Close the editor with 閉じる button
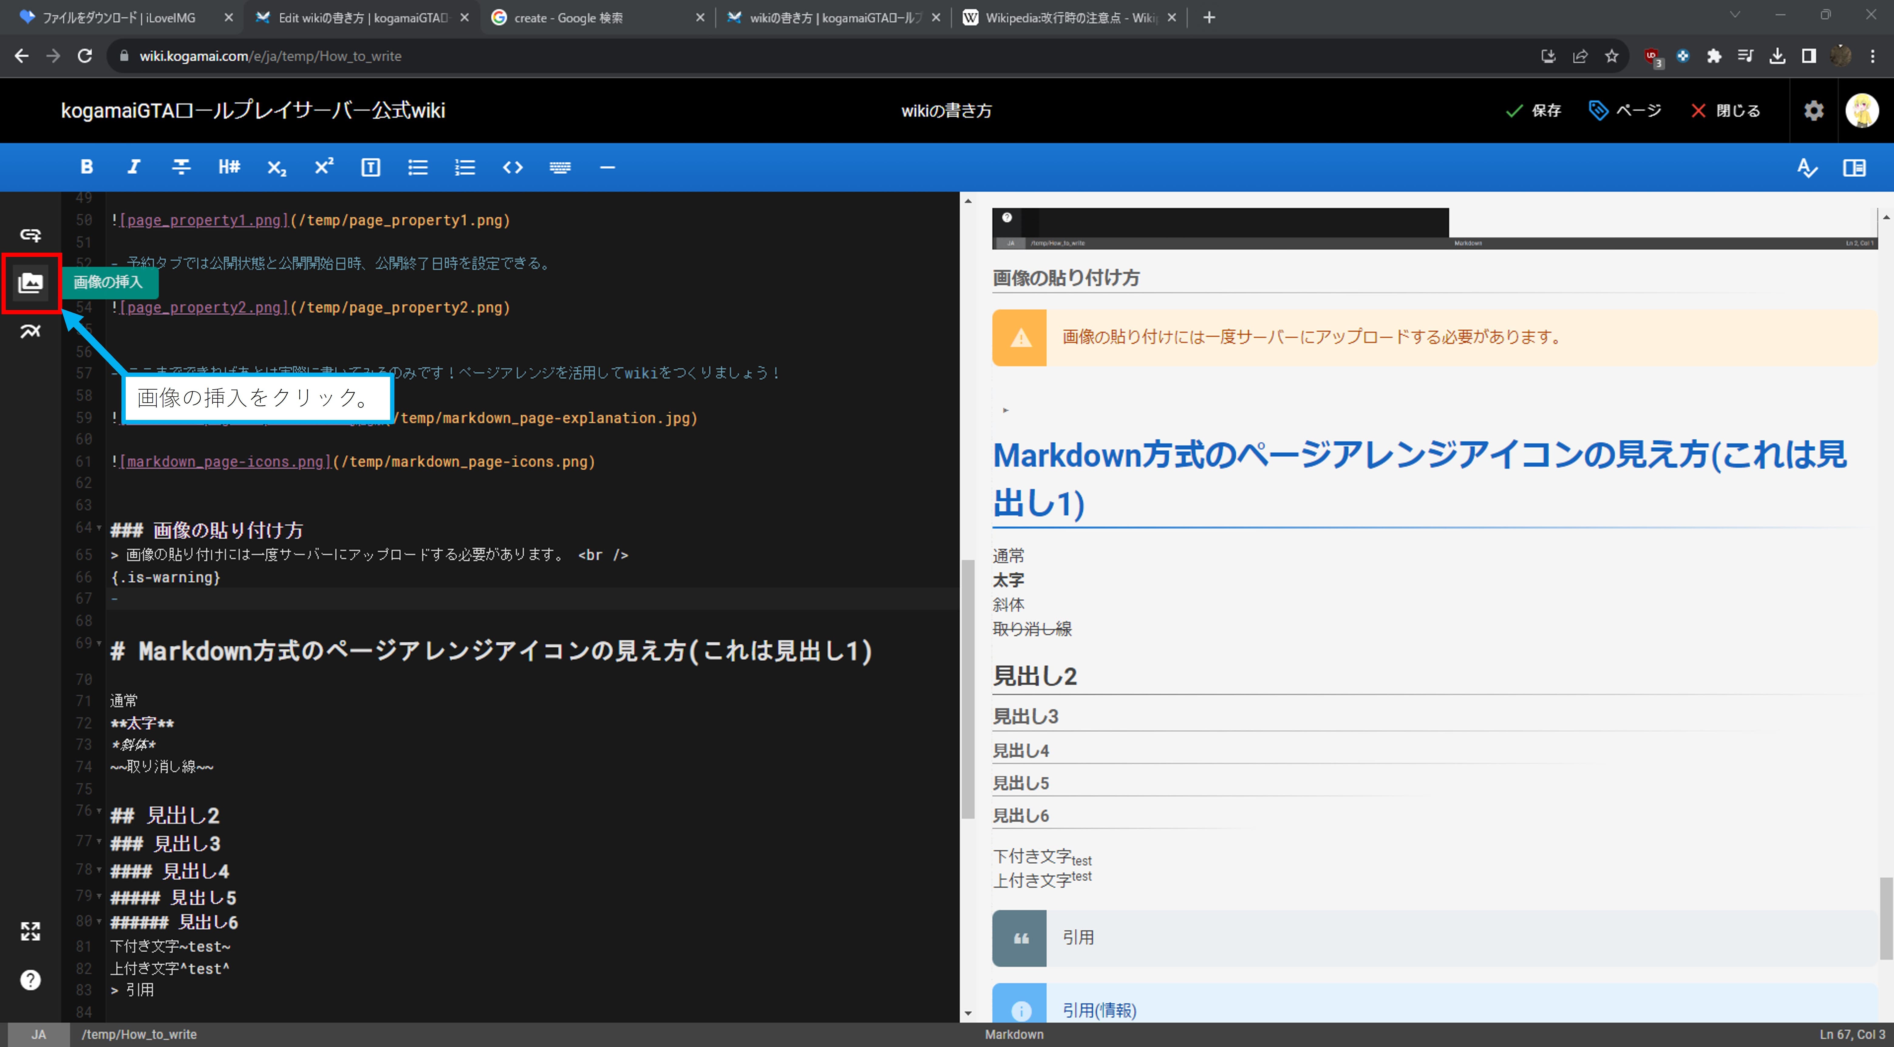This screenshot has width=1894, height=1047. 1725,111
